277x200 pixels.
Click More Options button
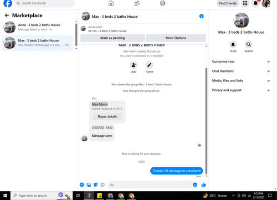[176, 38]
